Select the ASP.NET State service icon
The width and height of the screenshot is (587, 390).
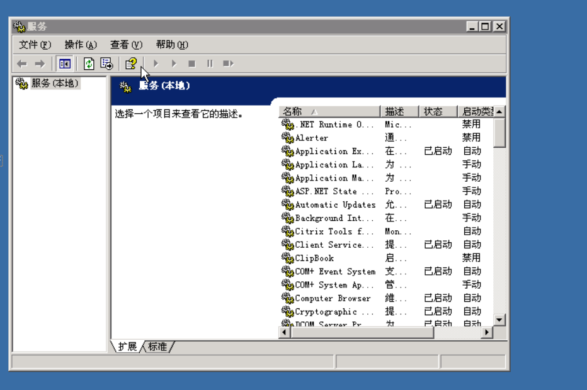[287, 191]
